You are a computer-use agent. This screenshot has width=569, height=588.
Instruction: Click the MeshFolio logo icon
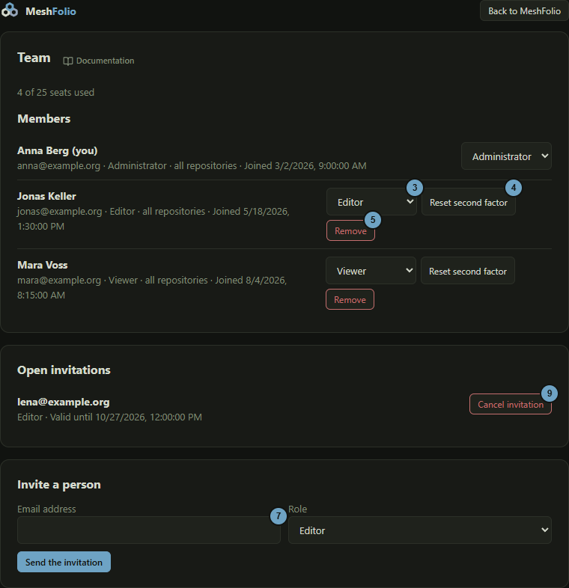(10, 10)
